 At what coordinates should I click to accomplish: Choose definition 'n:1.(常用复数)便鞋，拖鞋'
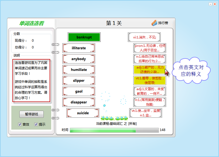click(x=150, y=102)
